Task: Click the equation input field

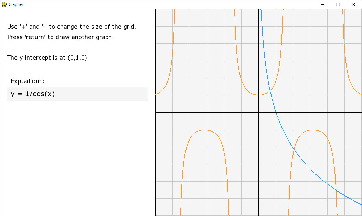Action: [x=77, y=94]
